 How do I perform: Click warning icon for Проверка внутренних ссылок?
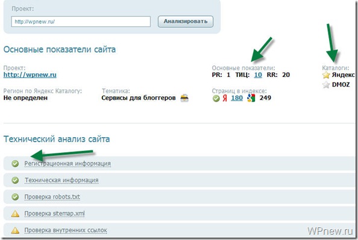tap(15, 230)
